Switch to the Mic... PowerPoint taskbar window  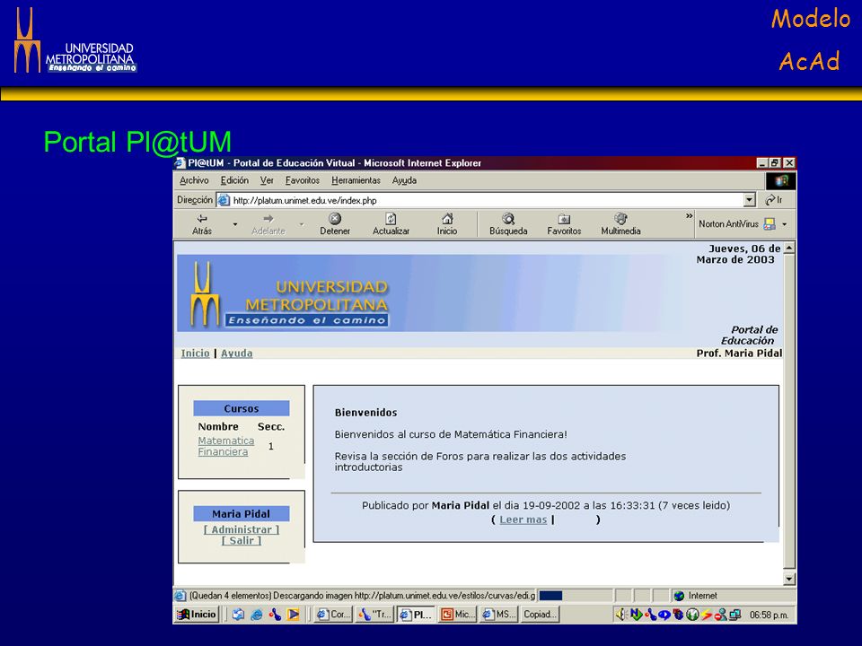coord(457,614)
